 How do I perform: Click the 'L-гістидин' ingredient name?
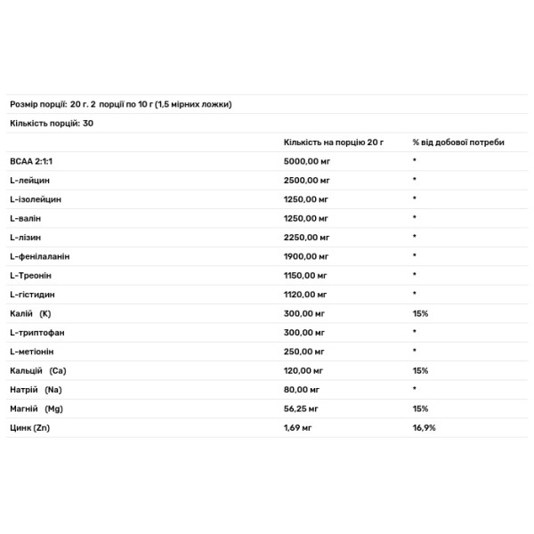tap(32, 294)
